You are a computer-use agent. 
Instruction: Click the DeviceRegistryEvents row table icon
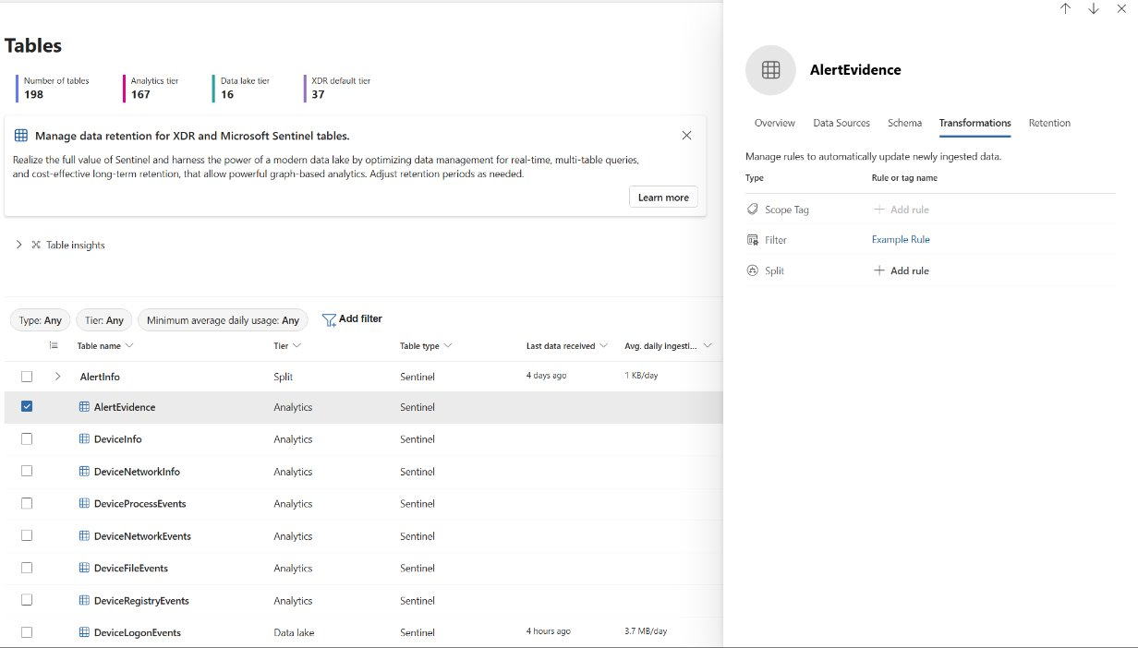pos(84,601)
